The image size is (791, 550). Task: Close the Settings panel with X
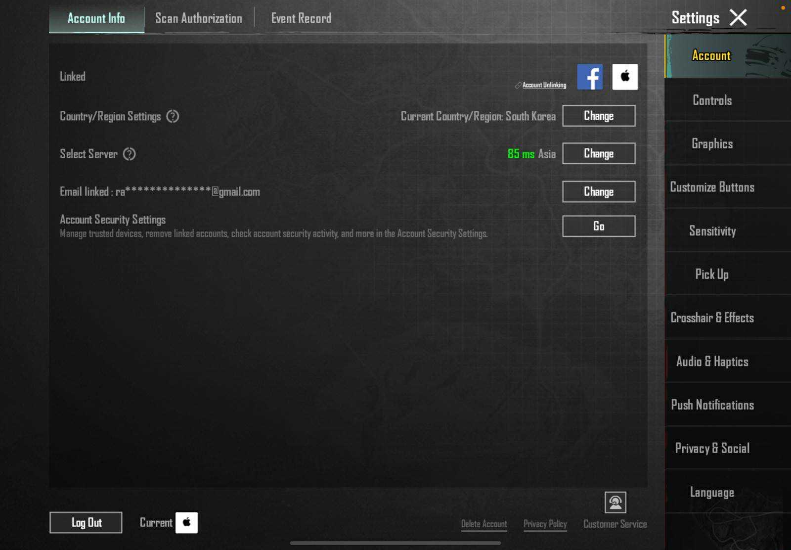pyautogui.click(x=738, y=18)
